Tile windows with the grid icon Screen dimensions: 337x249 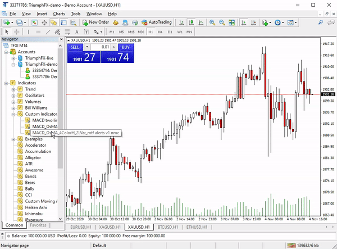pos(231,22)
